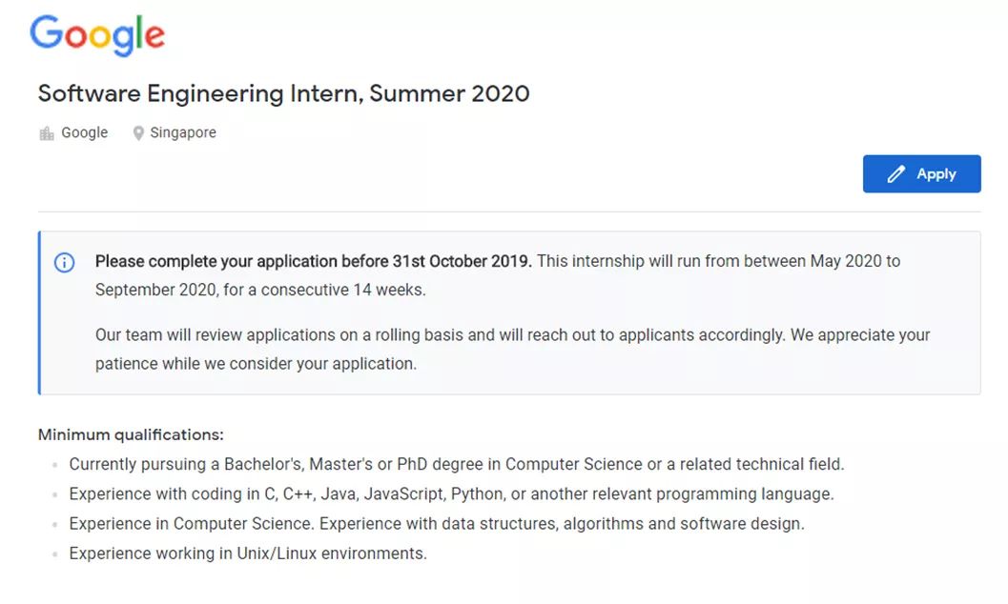Click the bullet about data structures experience
This screenshot has width=1008, height=604.
(x=437, y=523)
